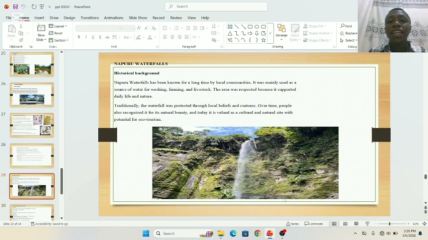Image resolution: width=428 pixels, height=240 pixels.
Task: Click the 82% zoom level
Action: click(x=416, y=224)
